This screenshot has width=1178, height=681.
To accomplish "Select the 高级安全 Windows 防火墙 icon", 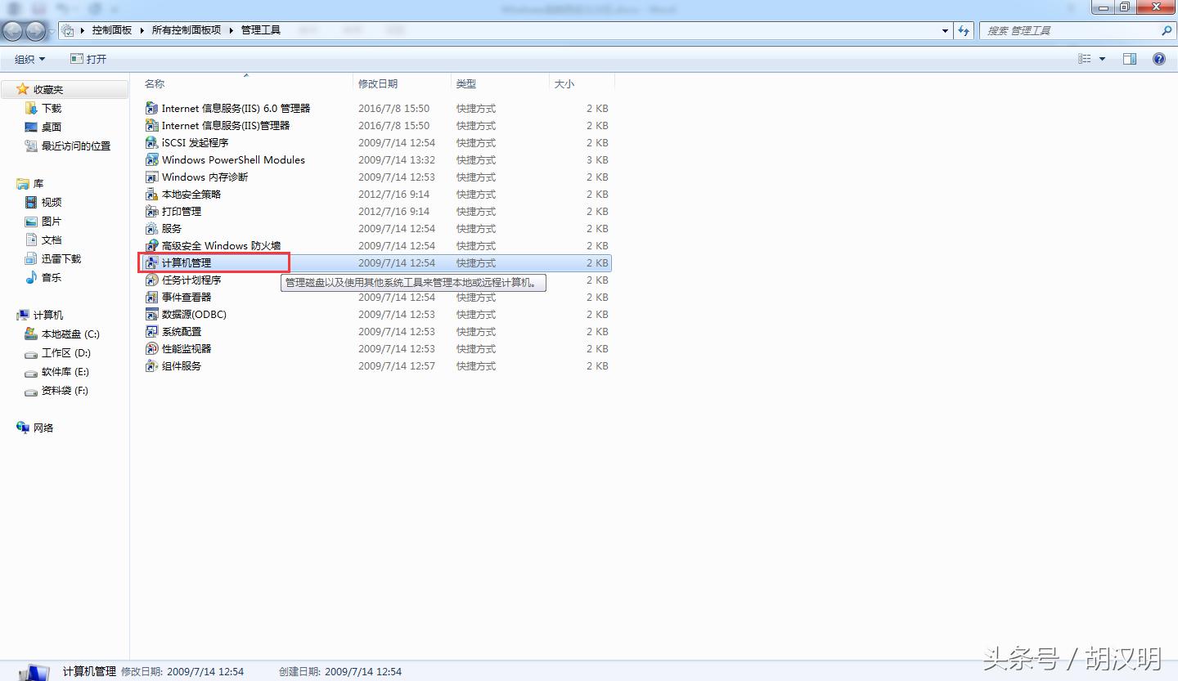I will [x=151, y=245].
